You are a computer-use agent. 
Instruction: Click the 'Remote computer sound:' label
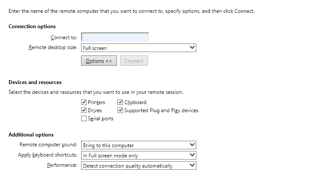48,145
